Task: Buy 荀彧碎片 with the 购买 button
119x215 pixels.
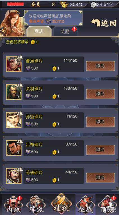Action: (100, 178)
